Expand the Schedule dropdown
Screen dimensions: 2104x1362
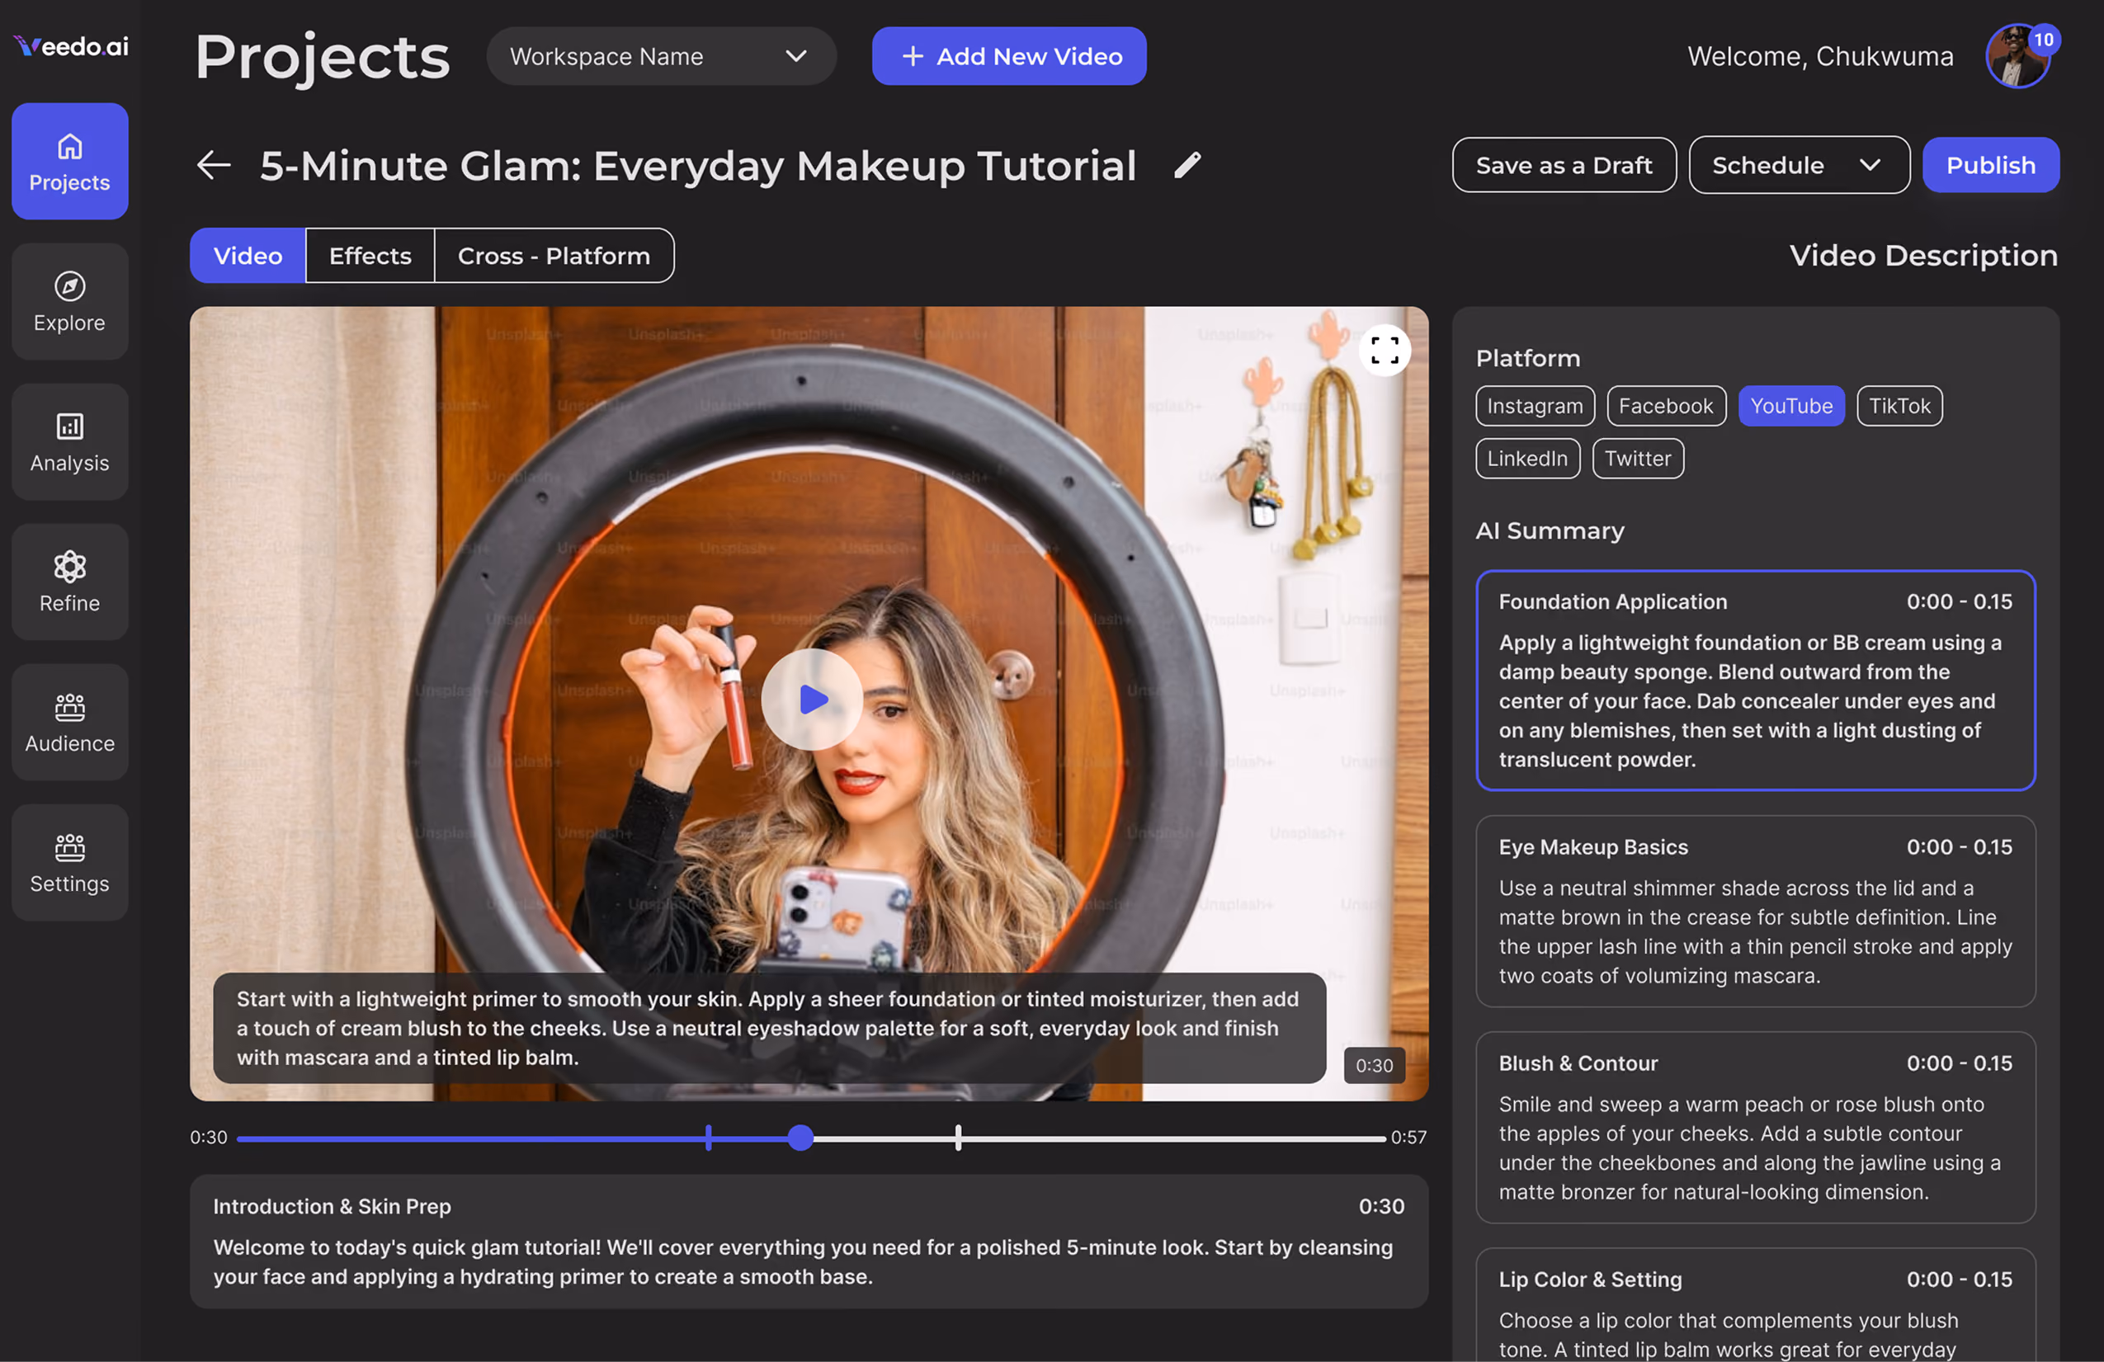(1799, 165)
